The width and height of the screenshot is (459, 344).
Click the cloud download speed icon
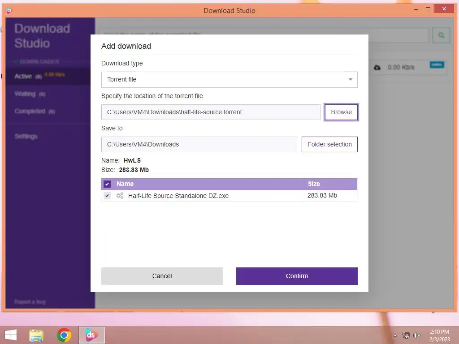pyautogui.click(x=377, y=68)
